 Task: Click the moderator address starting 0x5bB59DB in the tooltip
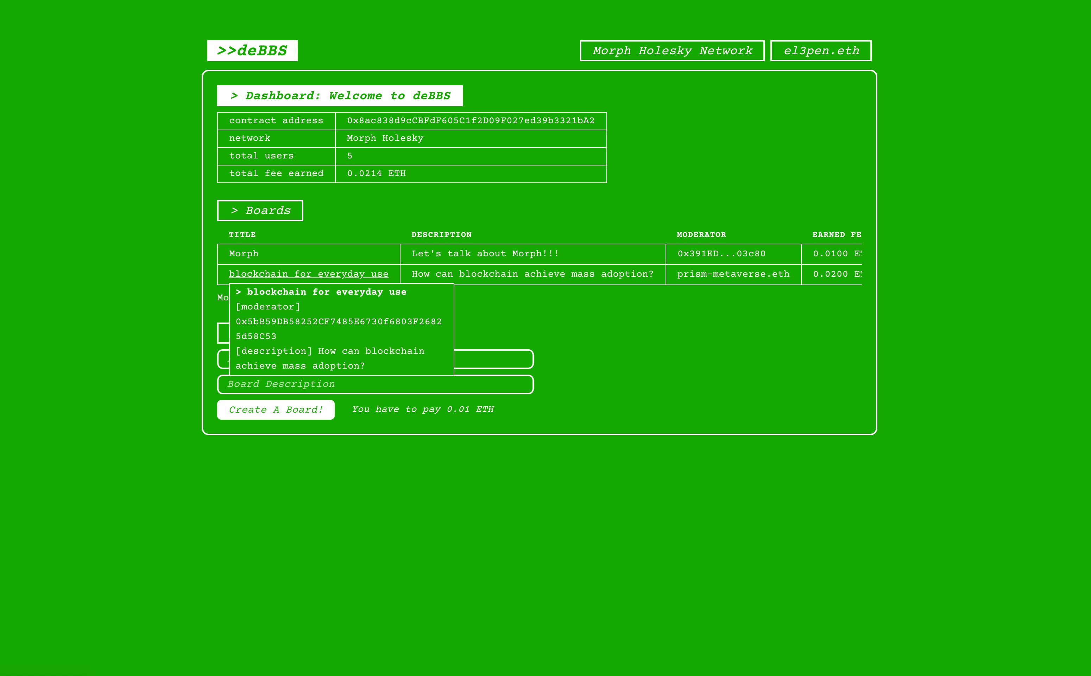pos(339,328)
